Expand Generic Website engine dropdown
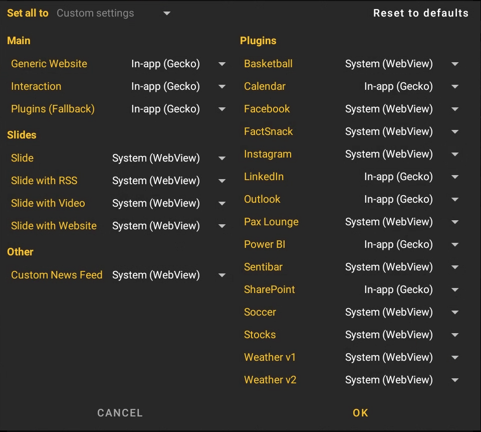The image size is (481, 432). tap(222, 64)
